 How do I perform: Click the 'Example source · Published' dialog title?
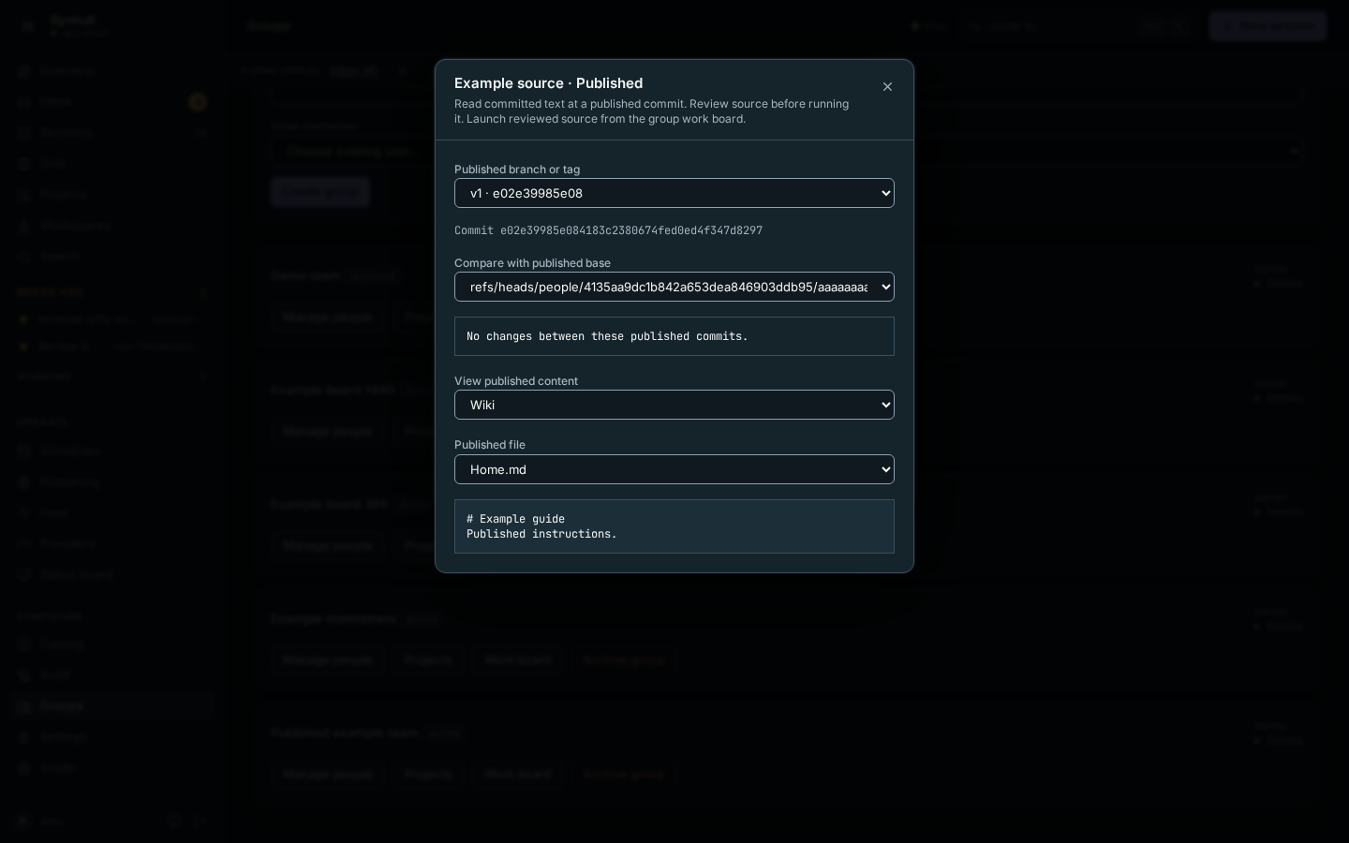548,83
